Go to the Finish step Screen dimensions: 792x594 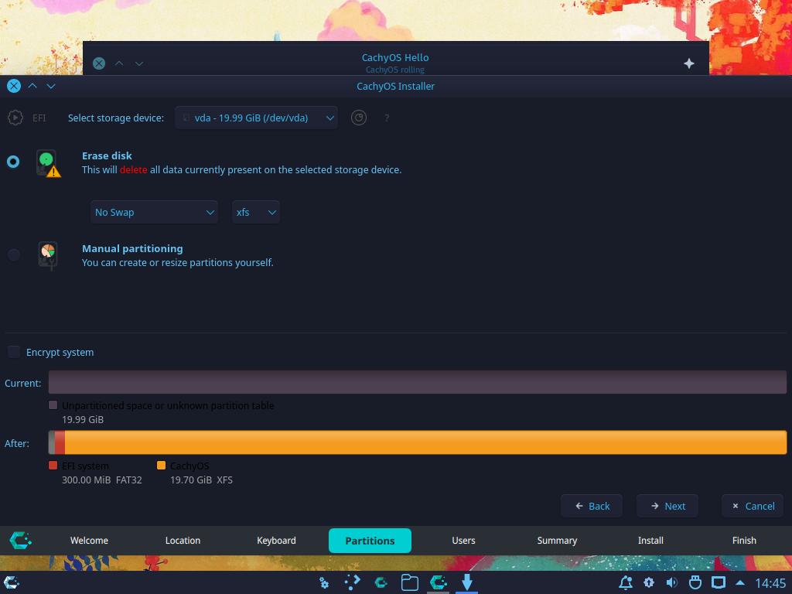click(x=744, y=541)
